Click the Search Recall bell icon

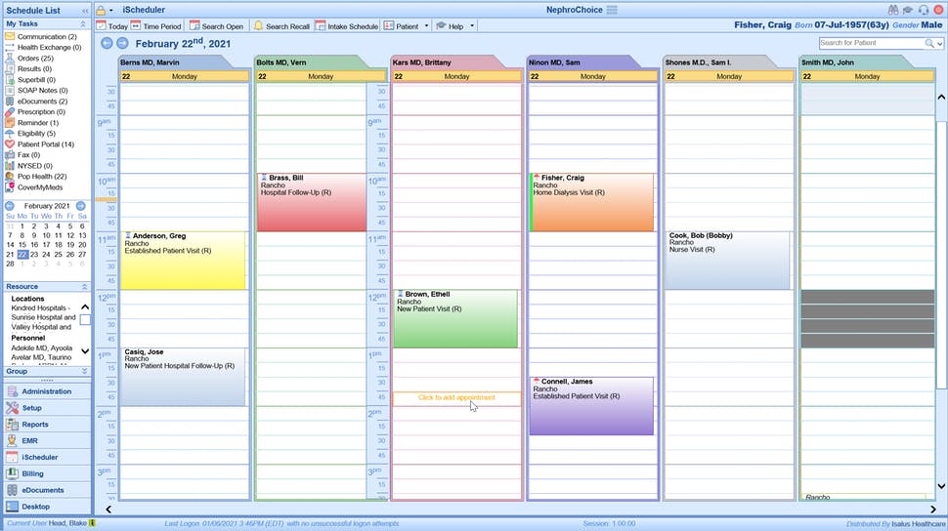pyautogui.click(x=258, y=26)
